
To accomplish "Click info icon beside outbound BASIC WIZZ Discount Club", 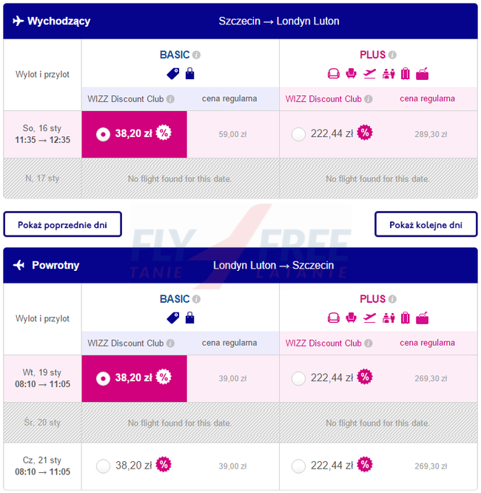I will [x=171, y=99].
